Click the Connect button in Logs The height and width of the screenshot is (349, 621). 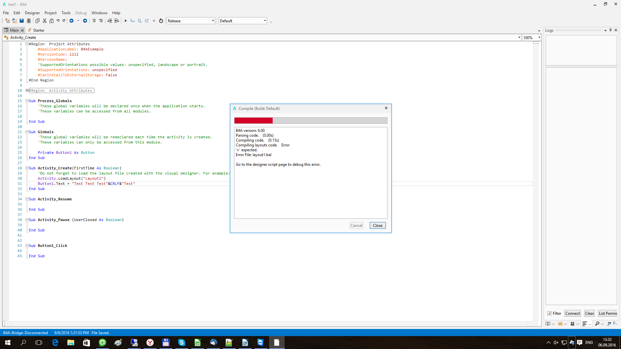572,313
